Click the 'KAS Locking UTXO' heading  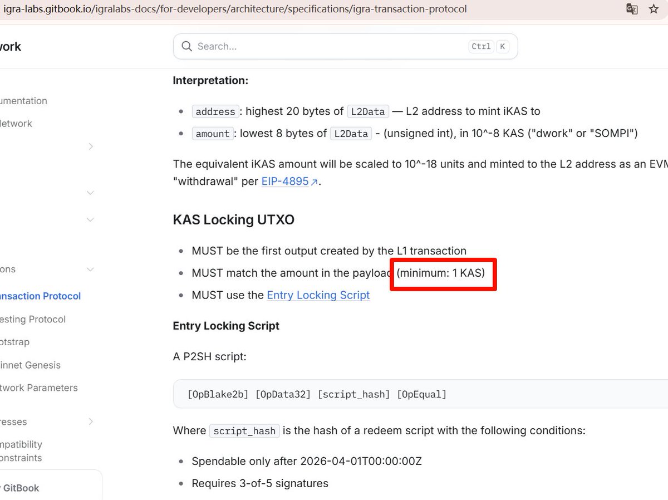234,220
